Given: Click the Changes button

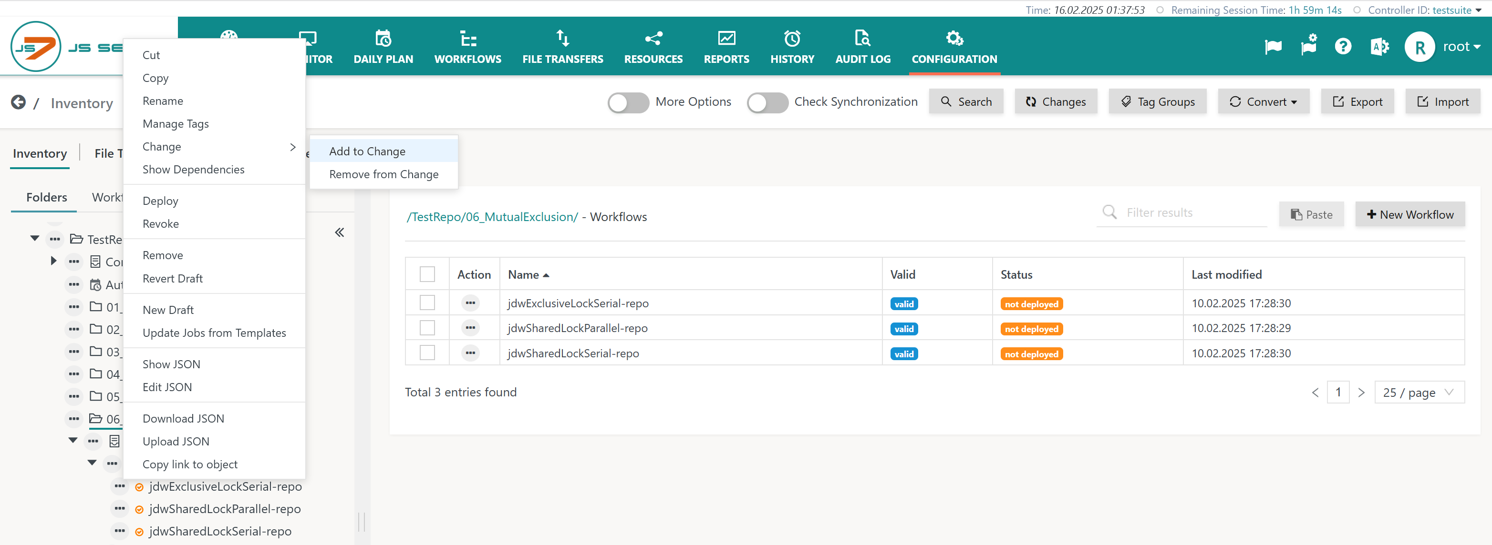Looking at the screenshot, I should click(1055, 102).
